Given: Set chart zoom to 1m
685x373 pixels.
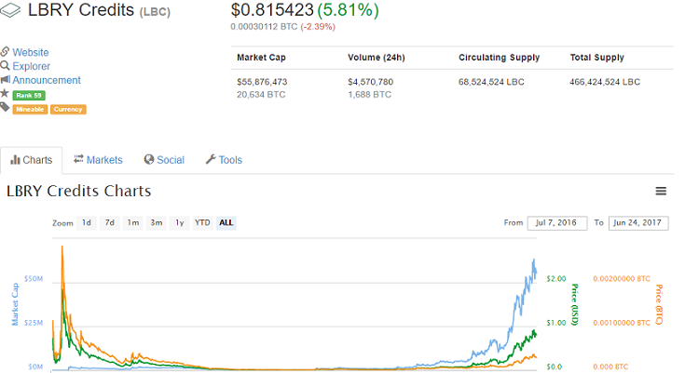Looking at the screenshot, I should pyautogui.click(x=132, y=223).
